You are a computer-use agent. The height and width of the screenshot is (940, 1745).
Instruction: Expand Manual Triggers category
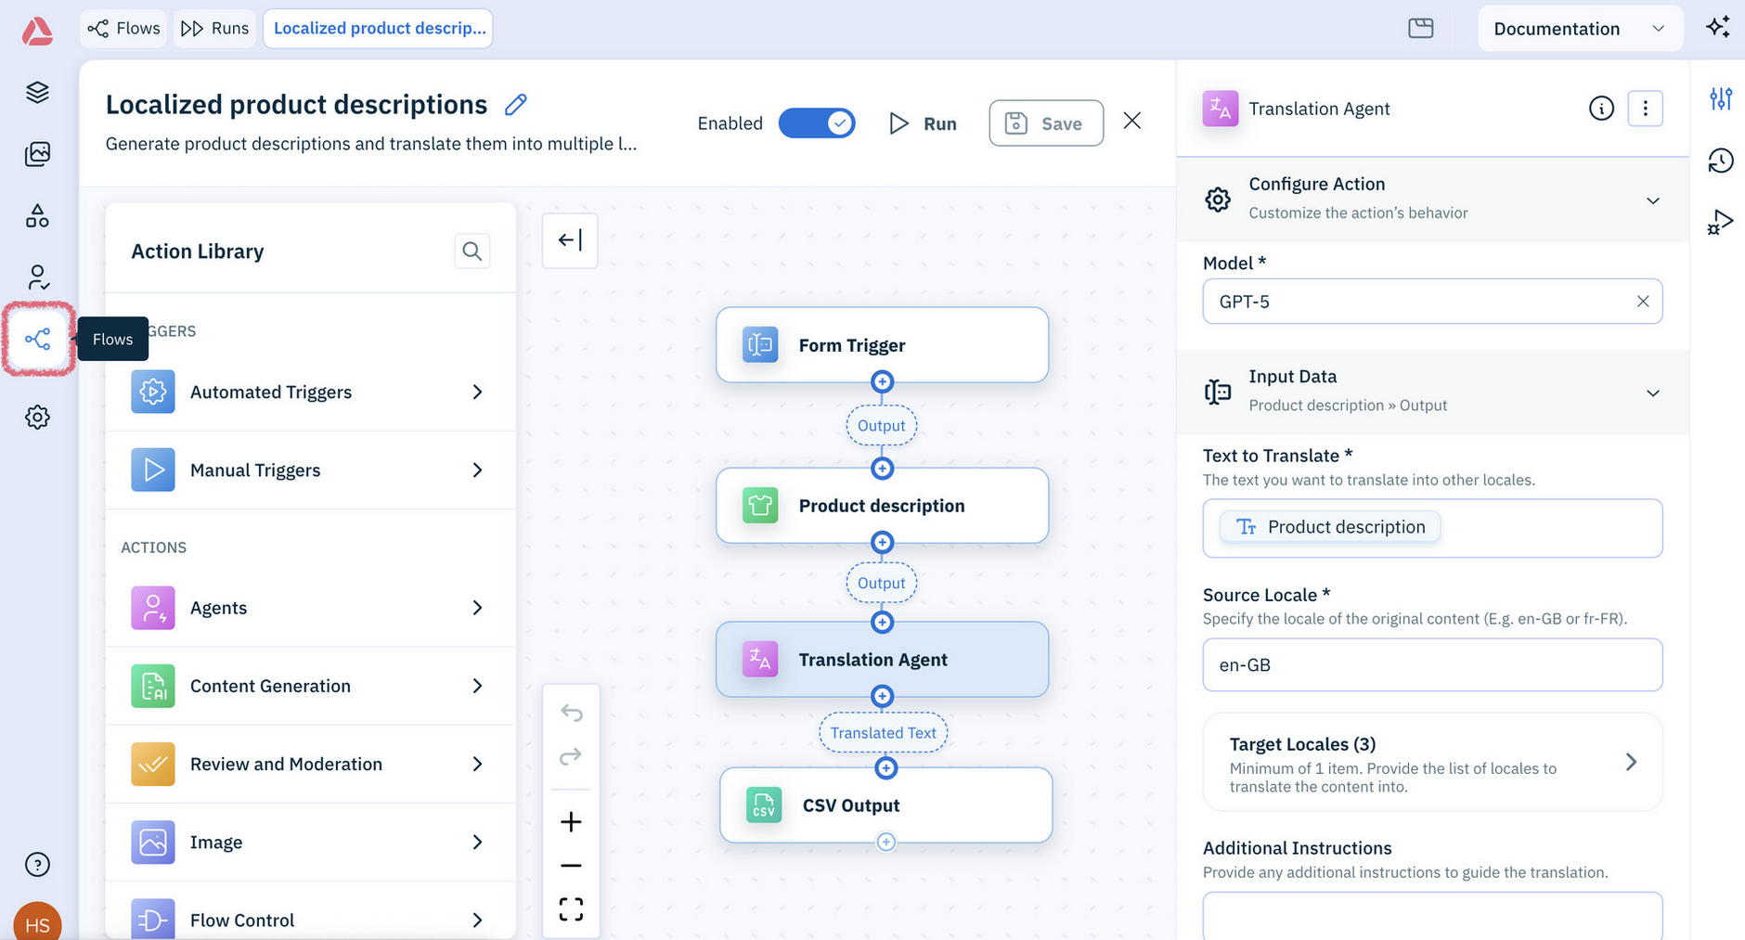(x=310, y=470)
